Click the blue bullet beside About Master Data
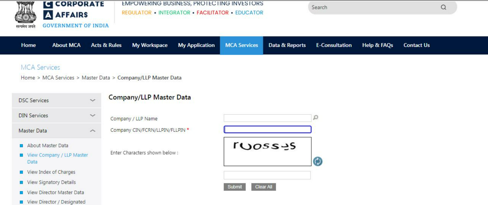Viewport: 488px width, 205px height. 21,146
